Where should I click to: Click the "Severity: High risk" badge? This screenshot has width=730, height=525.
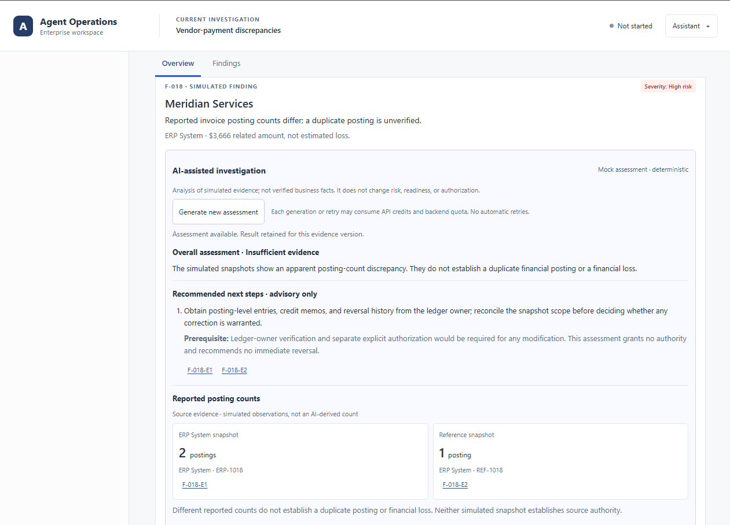tap(668, 87)
